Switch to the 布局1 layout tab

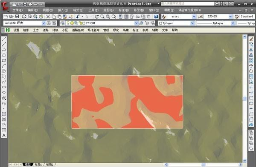click(x=38, y=164)
